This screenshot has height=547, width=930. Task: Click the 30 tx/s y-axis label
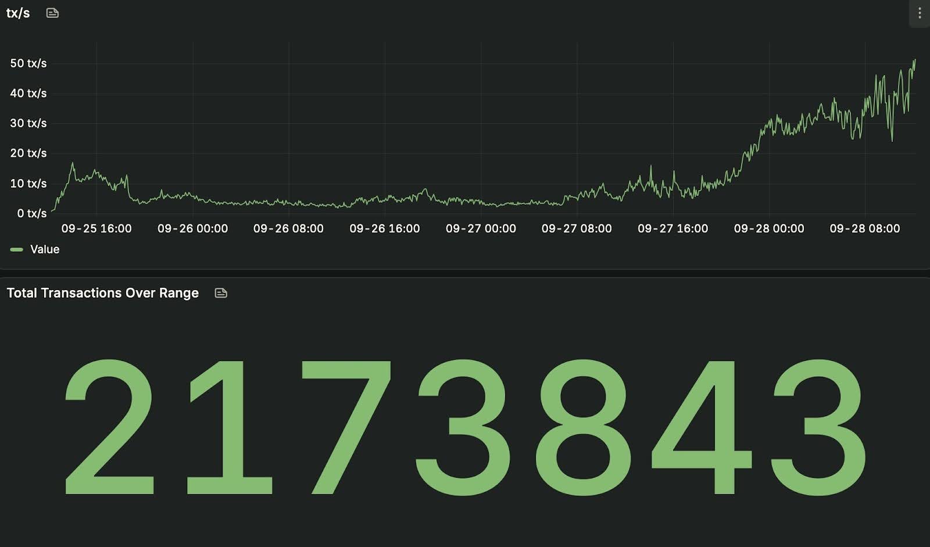click(x=28, y=123)
